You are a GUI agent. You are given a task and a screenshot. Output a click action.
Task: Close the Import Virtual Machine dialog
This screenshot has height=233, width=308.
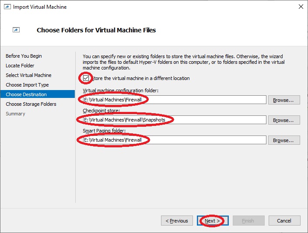pyautogui.click(x=301, y=7)
